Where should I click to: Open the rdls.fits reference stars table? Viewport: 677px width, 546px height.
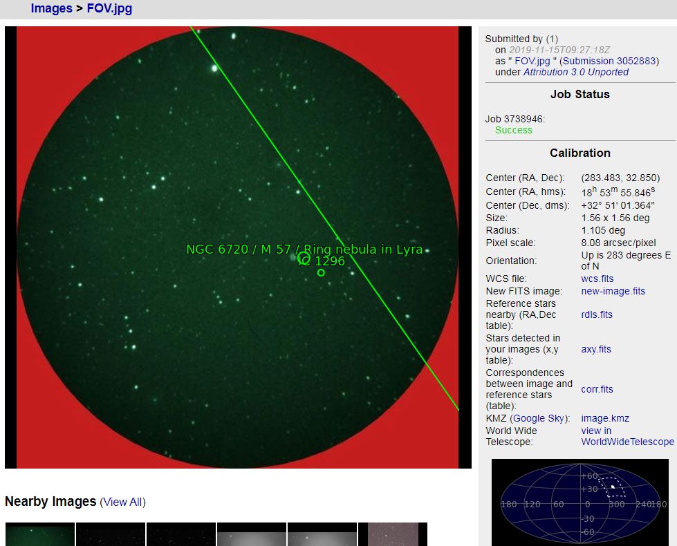(x=596, y=314)
